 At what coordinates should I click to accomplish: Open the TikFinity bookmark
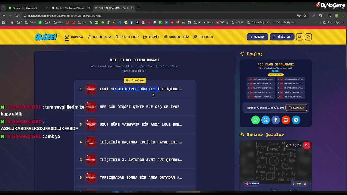click(223, 22)
